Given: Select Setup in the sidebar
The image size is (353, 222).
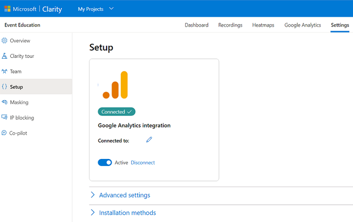Looking at the screenshot, I should pos(36,87).
